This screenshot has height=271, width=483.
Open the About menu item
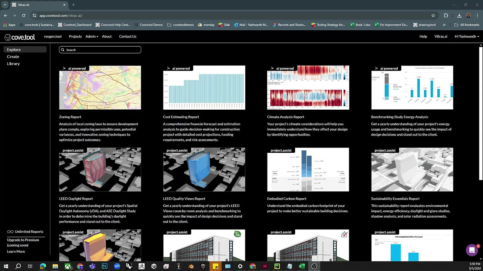pos(107,36)
